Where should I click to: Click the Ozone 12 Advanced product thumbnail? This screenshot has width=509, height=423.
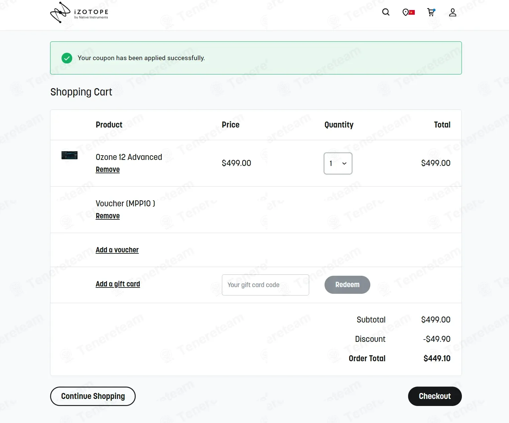click(x=70, y=155)
